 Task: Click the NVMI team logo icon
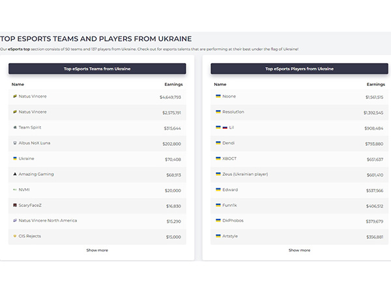[15, 189]
